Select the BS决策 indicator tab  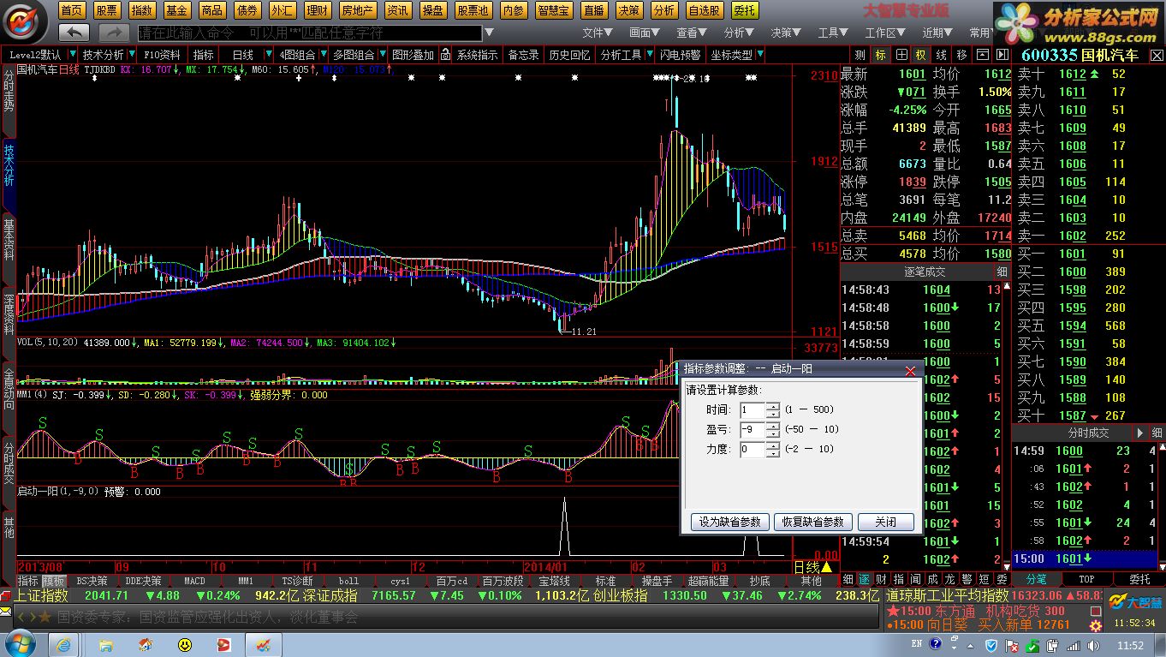pos(92,581)
